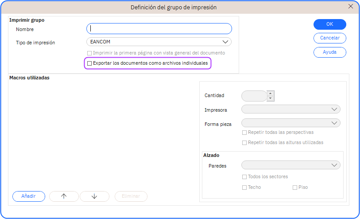Check Repetir todas las alturas utilizadas
Screen dimensions: 360x219
coord(244,143)
